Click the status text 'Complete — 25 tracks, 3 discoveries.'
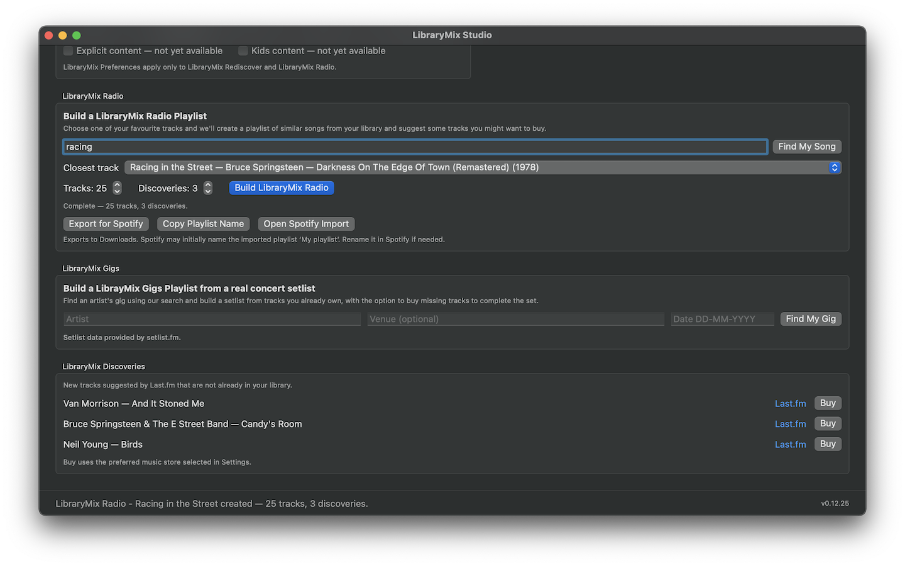 coord(126,206)
